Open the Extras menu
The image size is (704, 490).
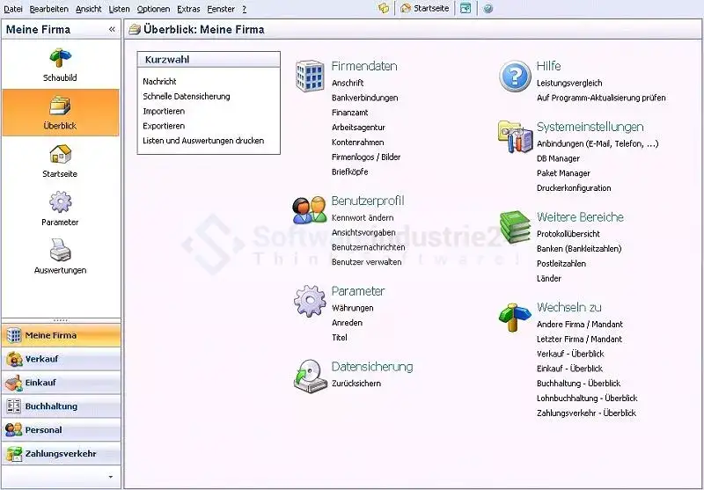(188, 8)
